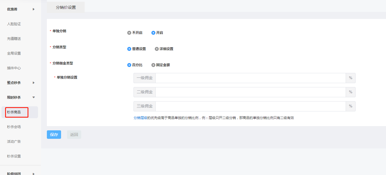Select 百分比 commission type
Screen dimensions: 386x175
[129, 65]
